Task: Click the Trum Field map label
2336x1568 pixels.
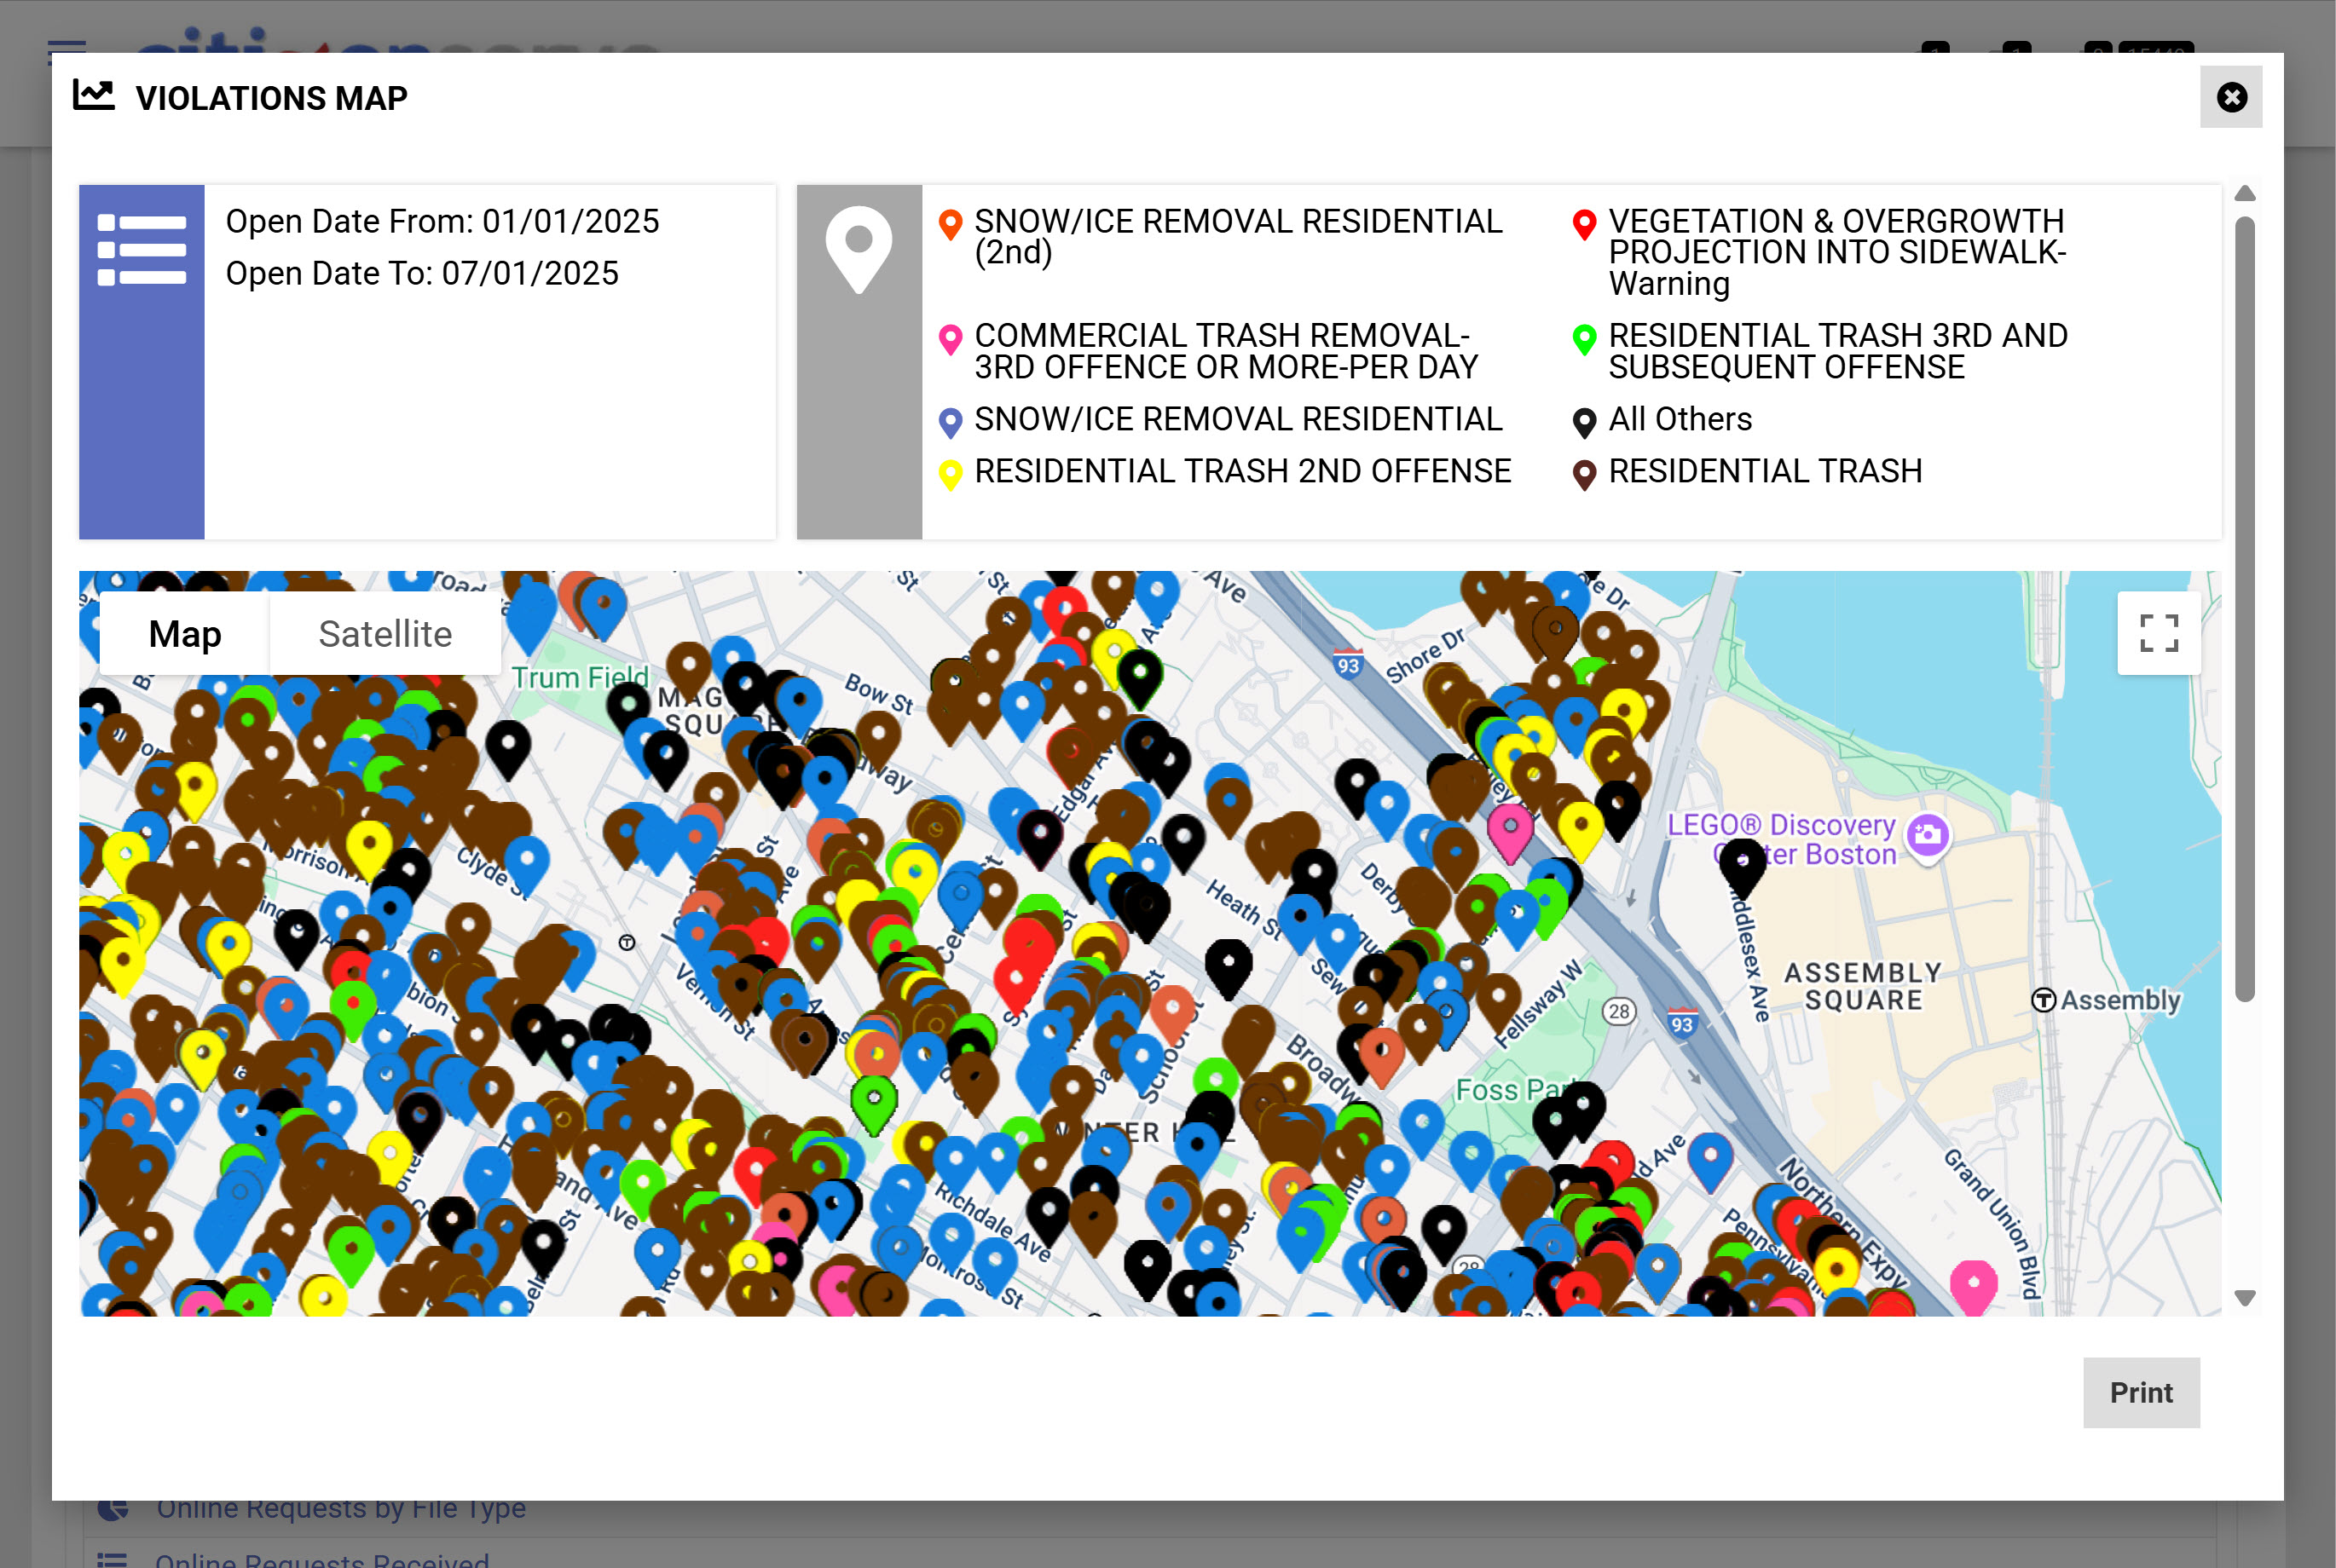Action: tap(581, 678)
